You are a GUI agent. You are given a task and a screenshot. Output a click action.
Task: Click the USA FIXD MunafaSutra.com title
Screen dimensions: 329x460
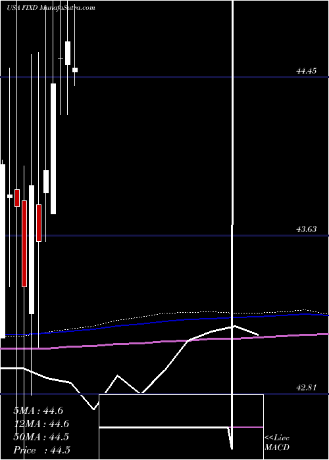click(x=51, y=8)
